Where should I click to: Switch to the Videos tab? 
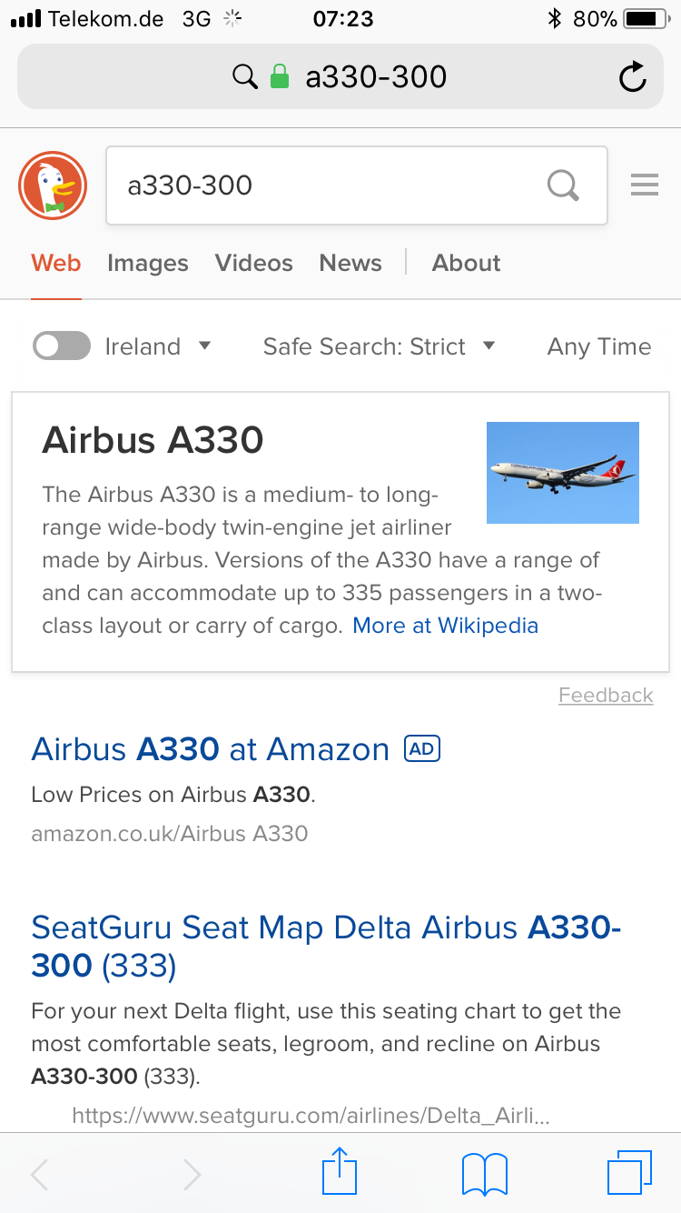point(254,263)
